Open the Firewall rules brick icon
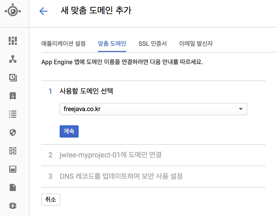The width and height of the screenshot is (277, 216). coord(13,151)
